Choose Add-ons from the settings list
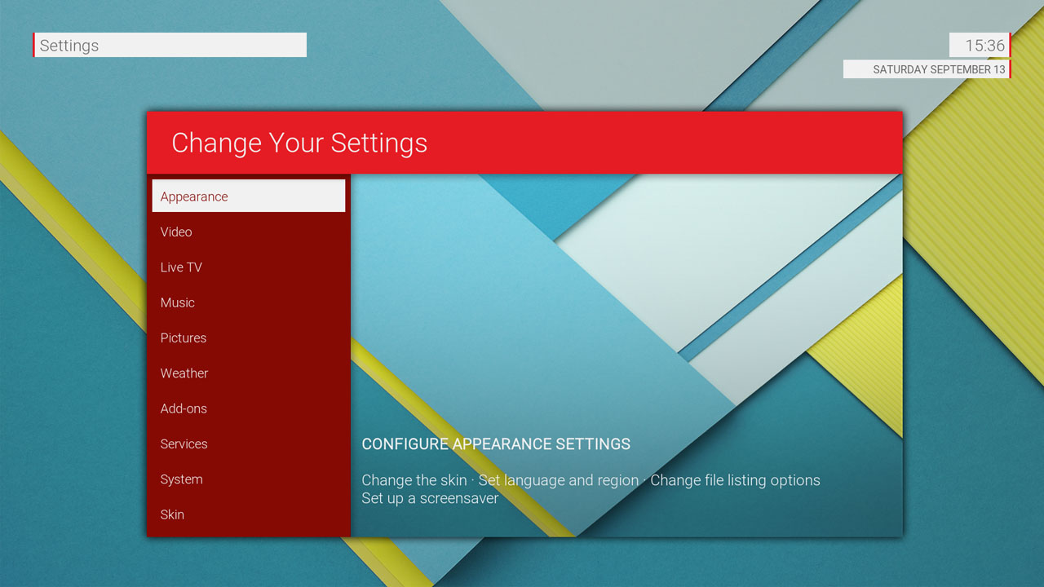The height and width of the screenshot is (587, 1044). [248, 408]
